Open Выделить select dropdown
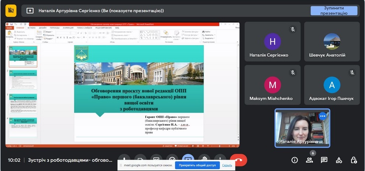The width and height of the screenshot is (365, 171). tap(209, 39)
